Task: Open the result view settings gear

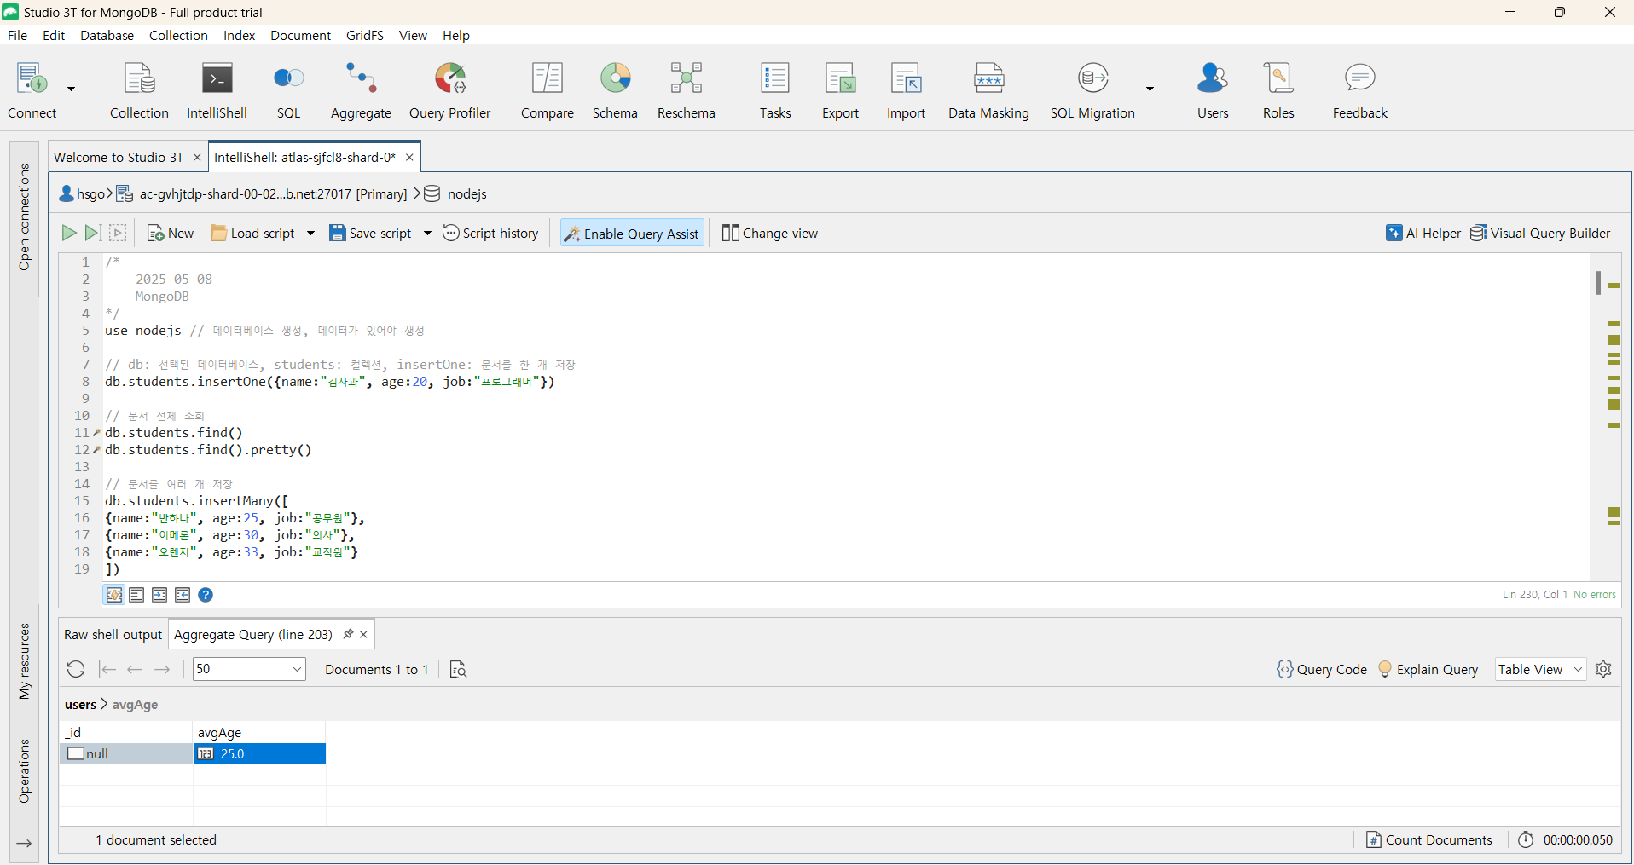Action: tap(1603, 669)
